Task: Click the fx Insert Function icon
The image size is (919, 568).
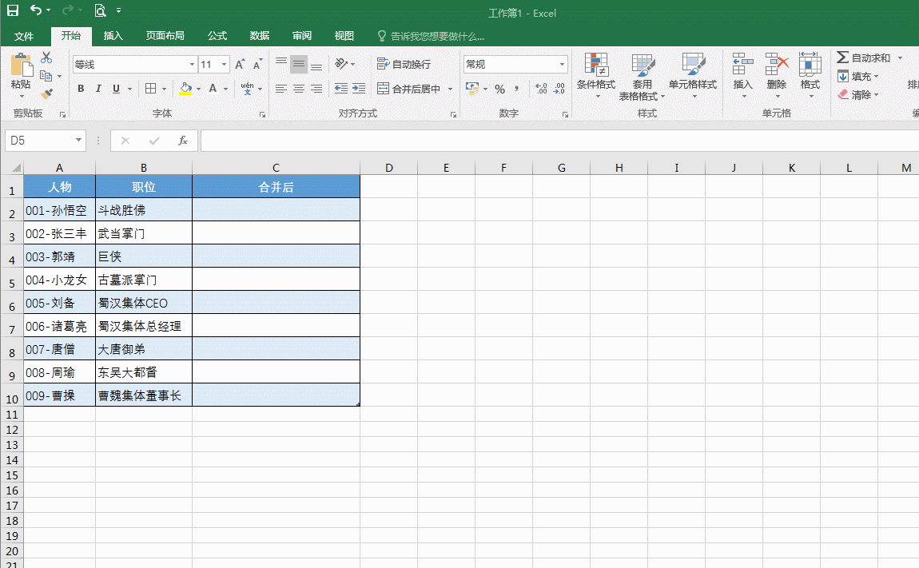Action: pos(183,141)
